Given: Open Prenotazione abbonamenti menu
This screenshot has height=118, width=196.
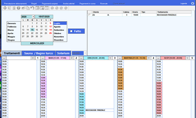Looking at the screenshot, I should pyautogui.click(x=15, y=4).
